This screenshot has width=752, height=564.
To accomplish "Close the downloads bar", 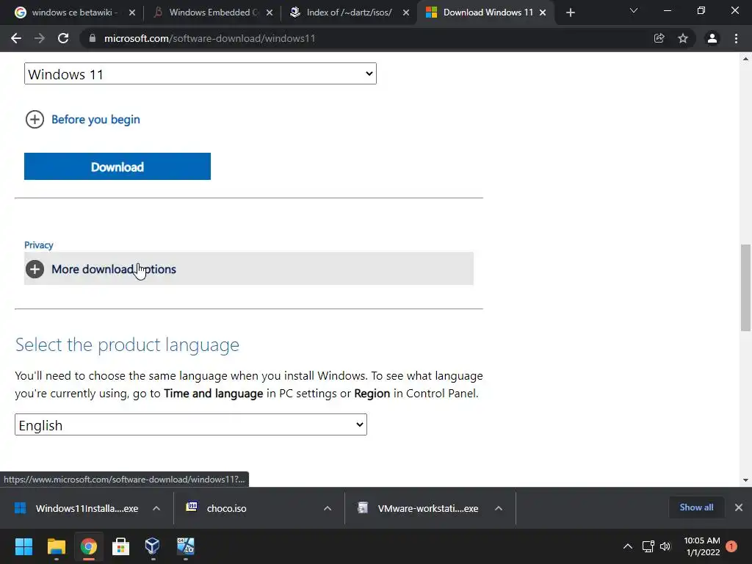I will tap(739, 507).
